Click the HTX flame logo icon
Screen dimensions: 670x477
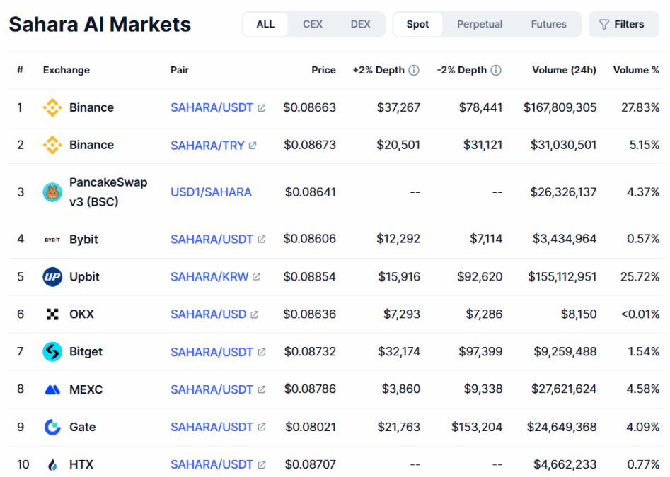pos(52,464)
